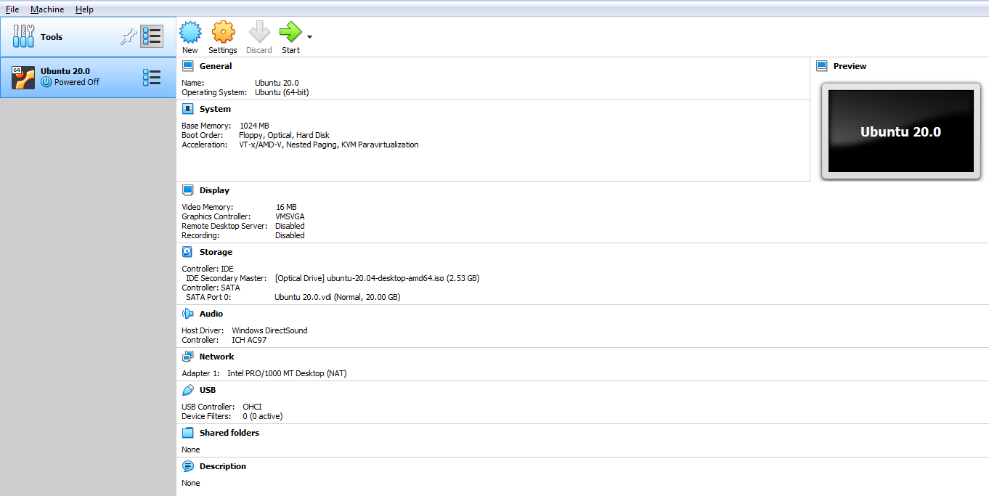
Task: Click Remote Desktop Server Disabled value
Action: 290,226
